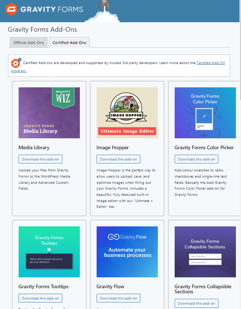The image size is (241, 309).
Task: Click the Collapsible Sections add-on thumbnail
Action: 205,252
